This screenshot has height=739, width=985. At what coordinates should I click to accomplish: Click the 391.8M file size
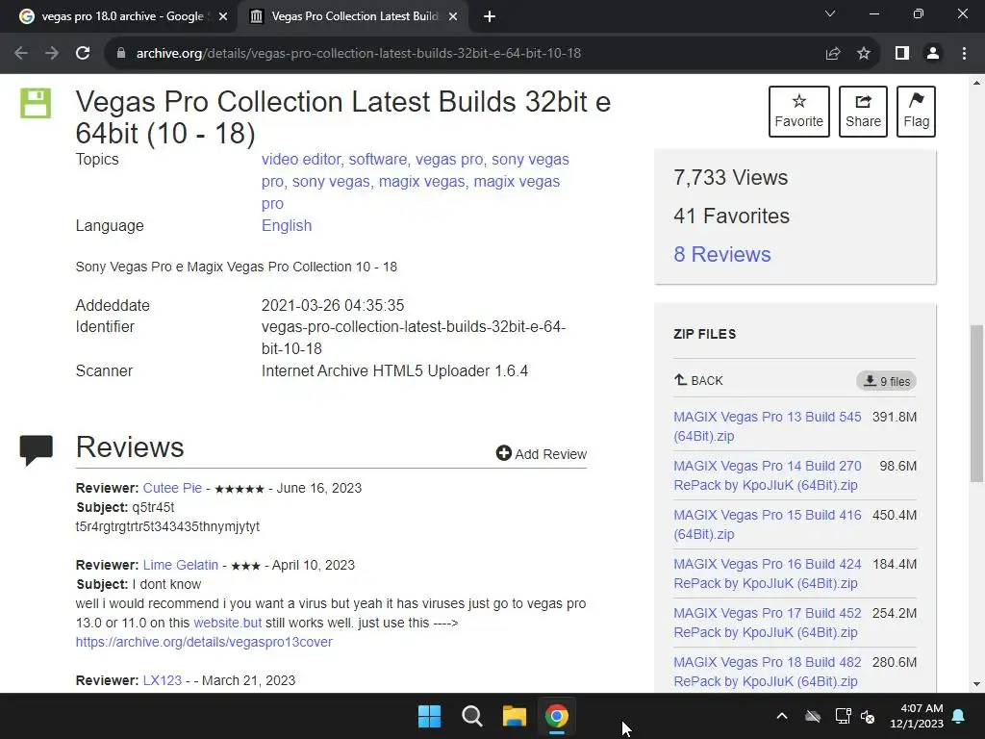pyautogui.click(x=895, y=417)
